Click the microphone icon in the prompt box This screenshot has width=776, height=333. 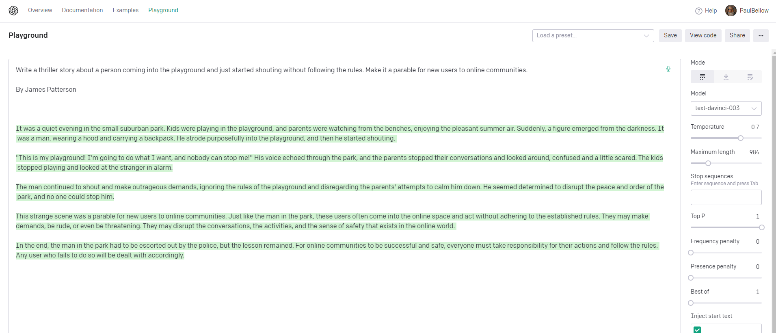coord(668,69)
